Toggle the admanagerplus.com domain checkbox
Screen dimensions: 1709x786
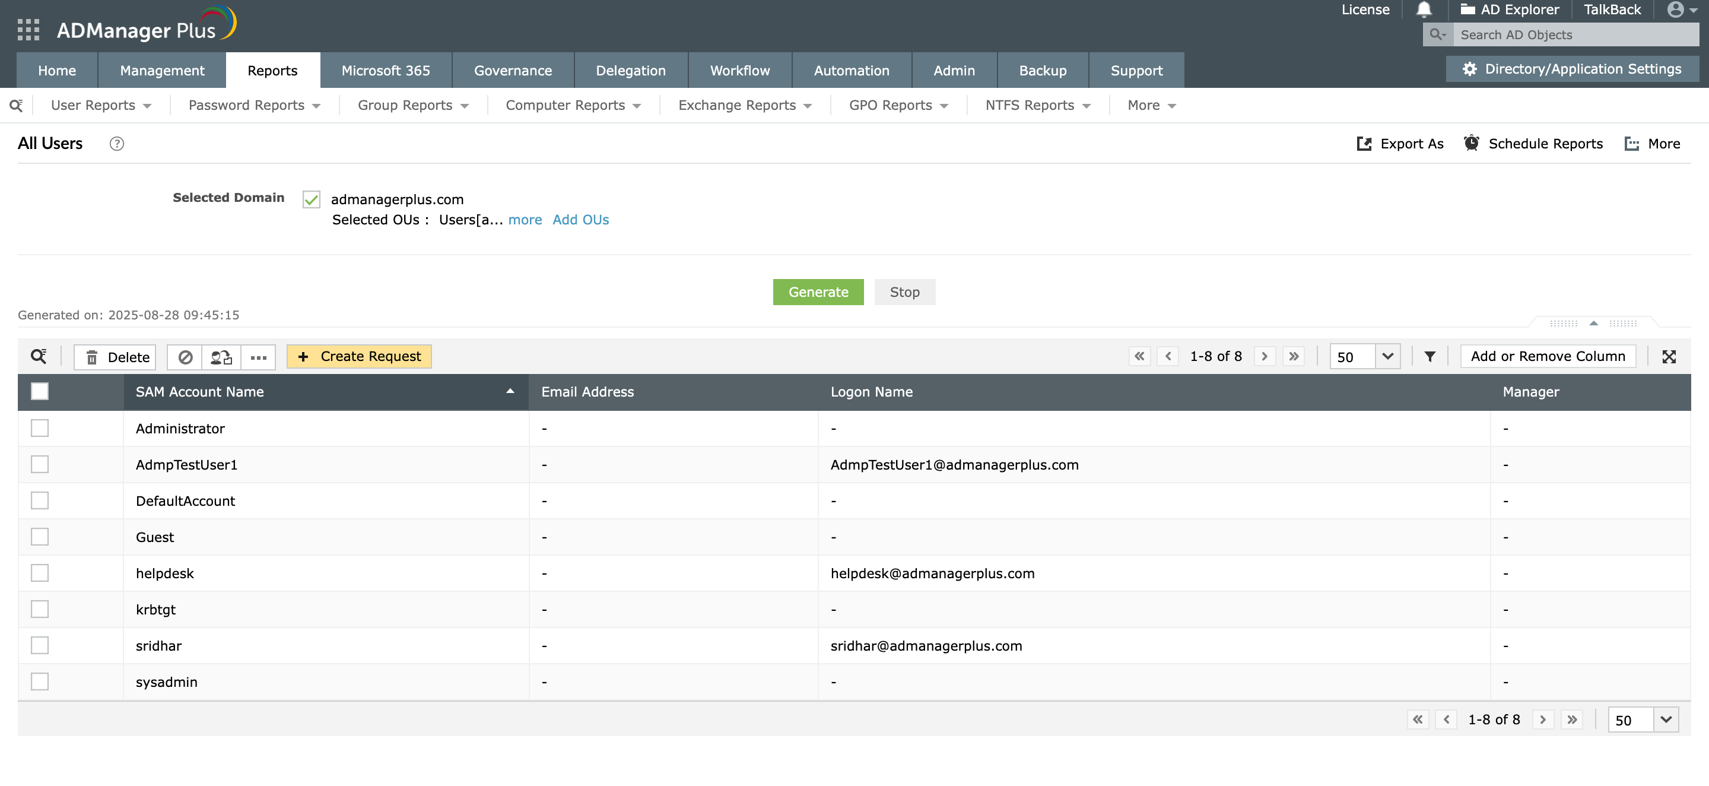[x=311, y=199]
